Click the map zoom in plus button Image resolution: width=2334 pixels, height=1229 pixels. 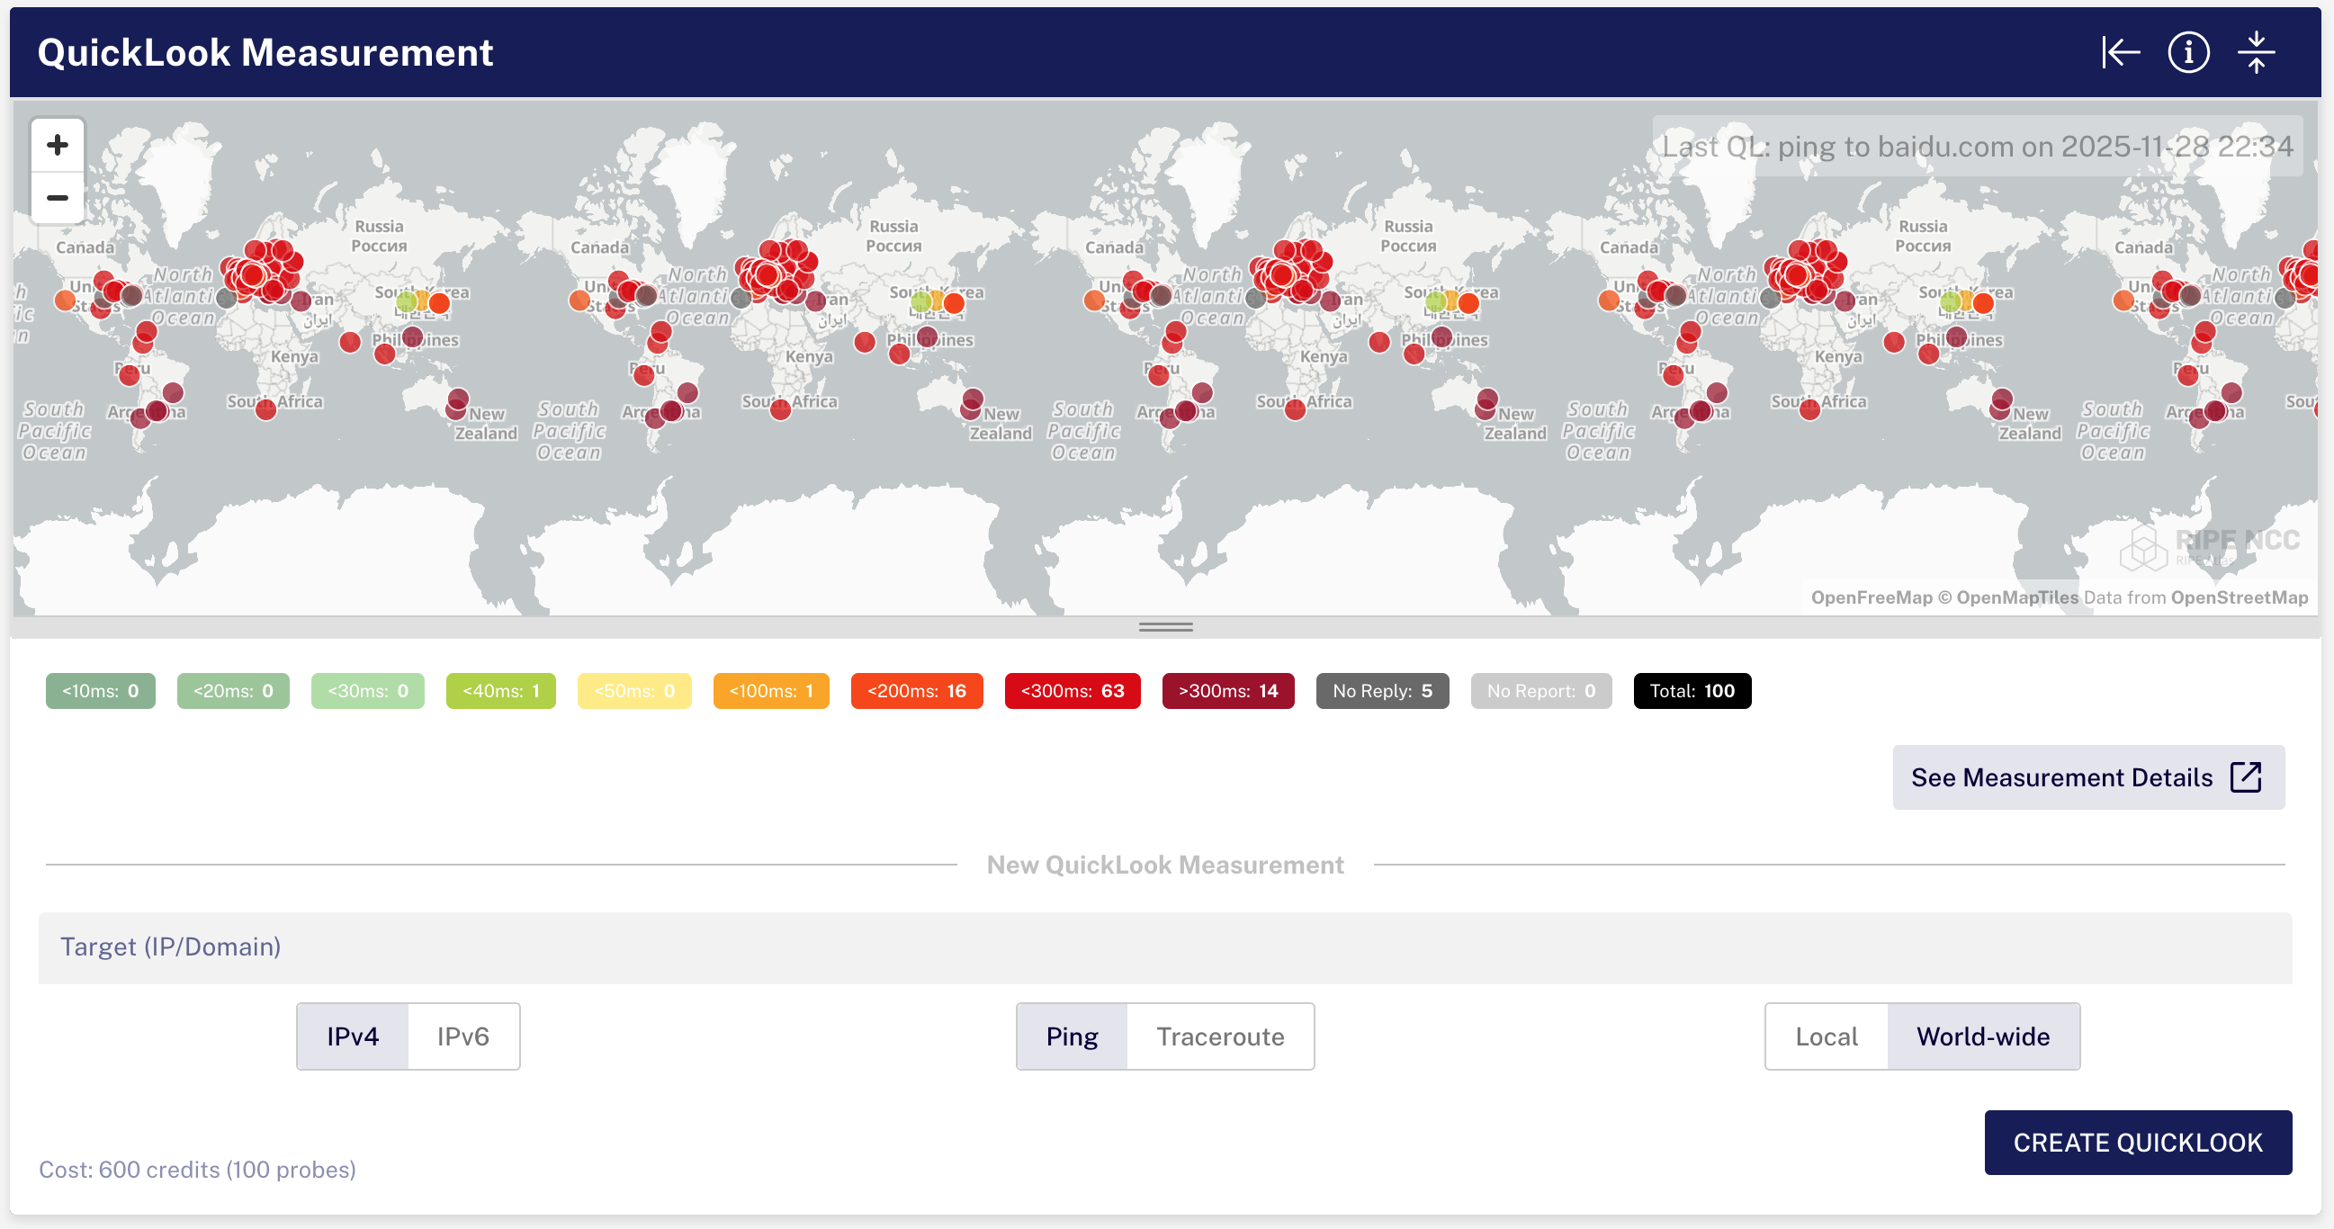[x=57, y=145]
